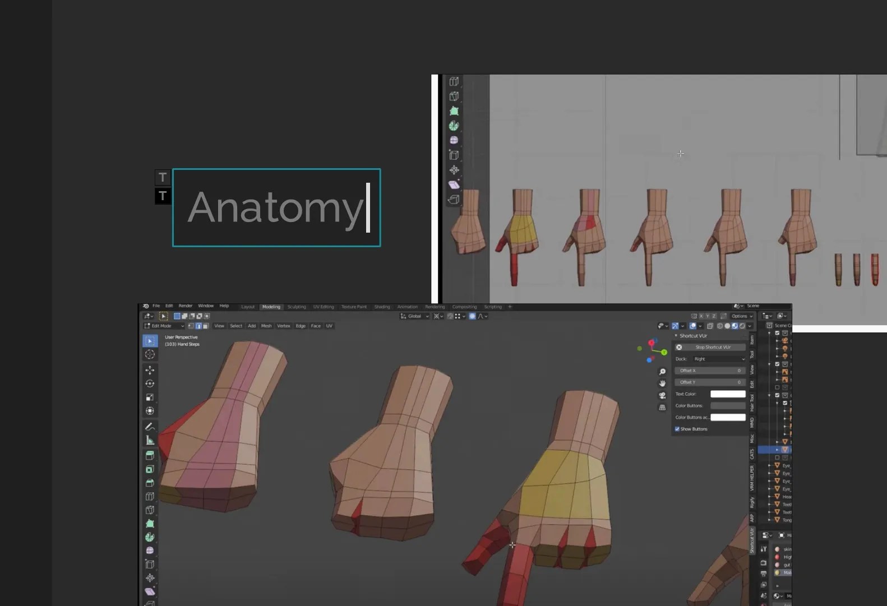Select the Smooth tool in lower Blender
The height and width of the screenshot is (606, 887).
(x=150, y=551)
